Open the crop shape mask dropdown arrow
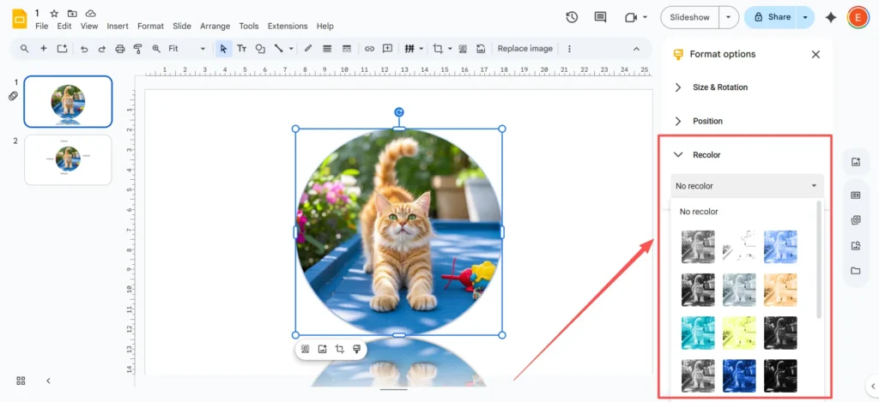This screenshot has height=402, width=879. point(450,49)
